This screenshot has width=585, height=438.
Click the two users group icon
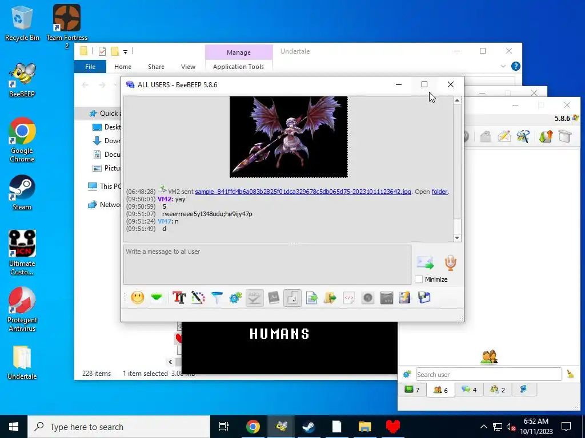[489, 357]
